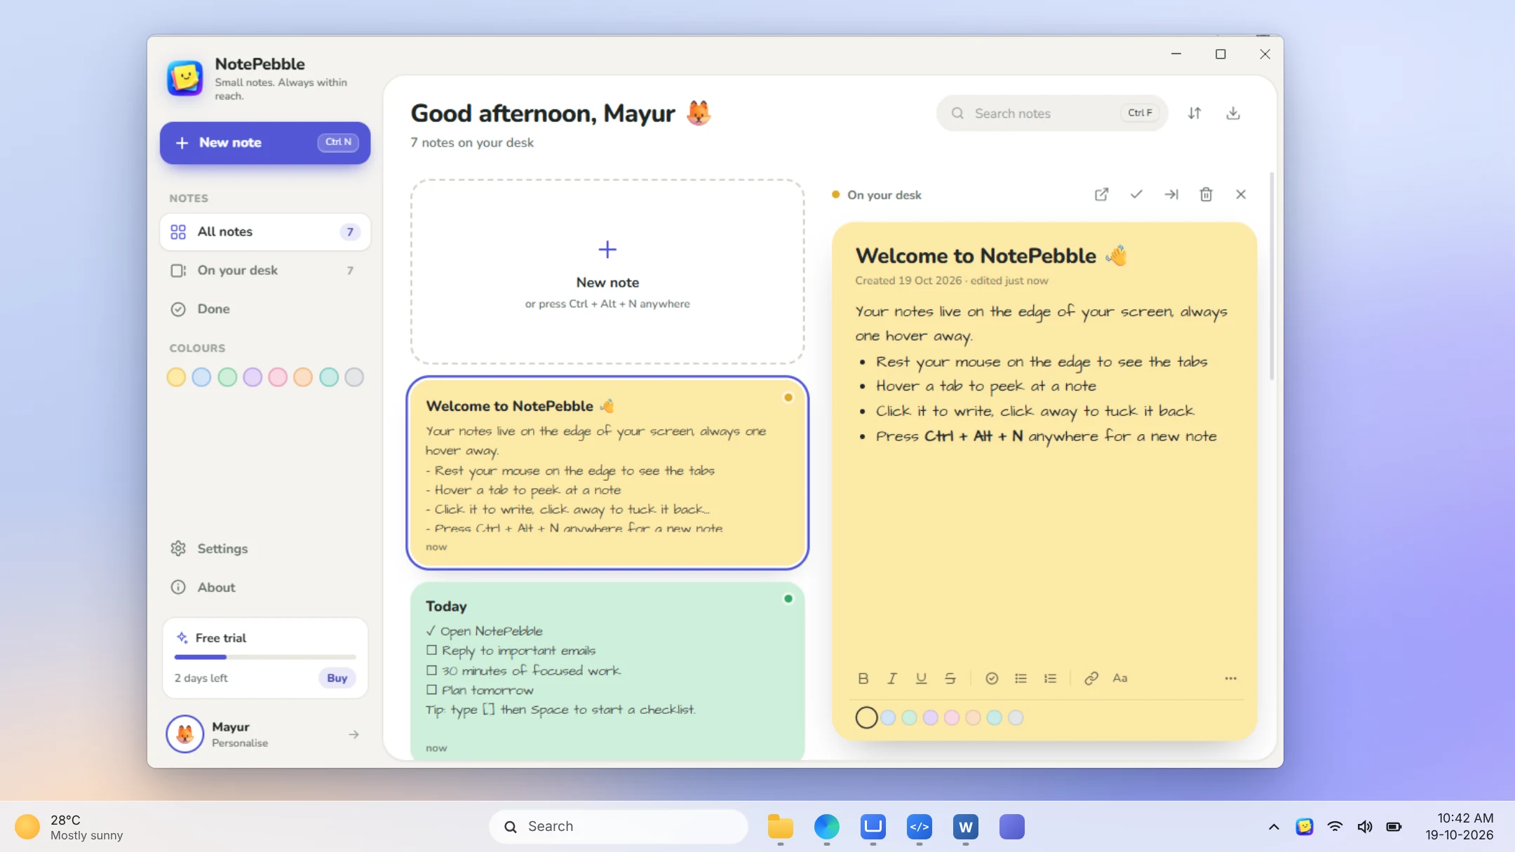Click the export/download notes icon

coord(1233,113)
